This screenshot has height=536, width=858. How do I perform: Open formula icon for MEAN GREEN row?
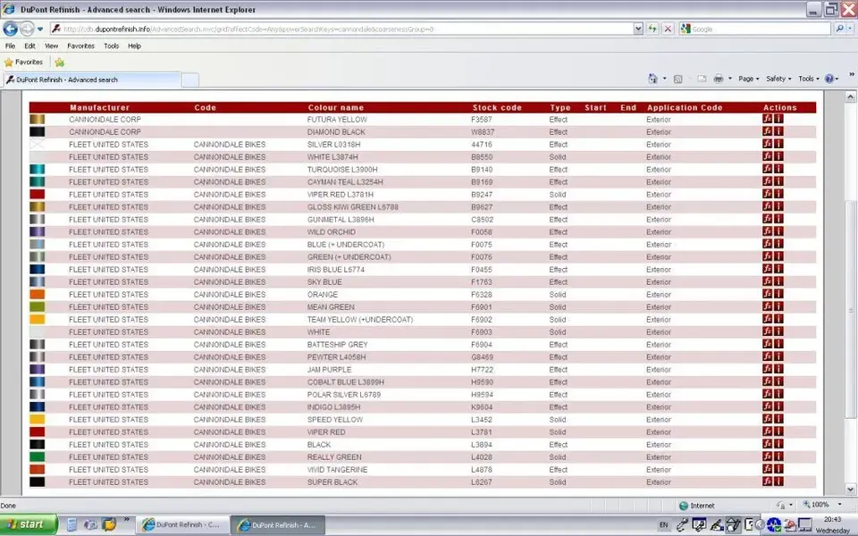tap(767, 306)
